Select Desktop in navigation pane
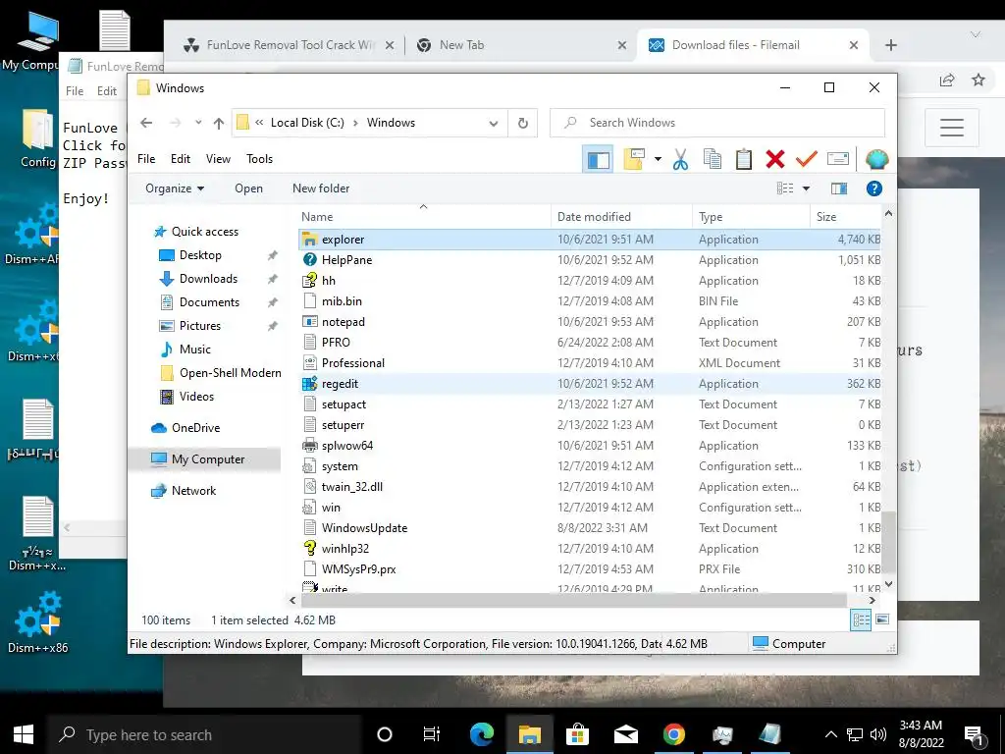 200,255
